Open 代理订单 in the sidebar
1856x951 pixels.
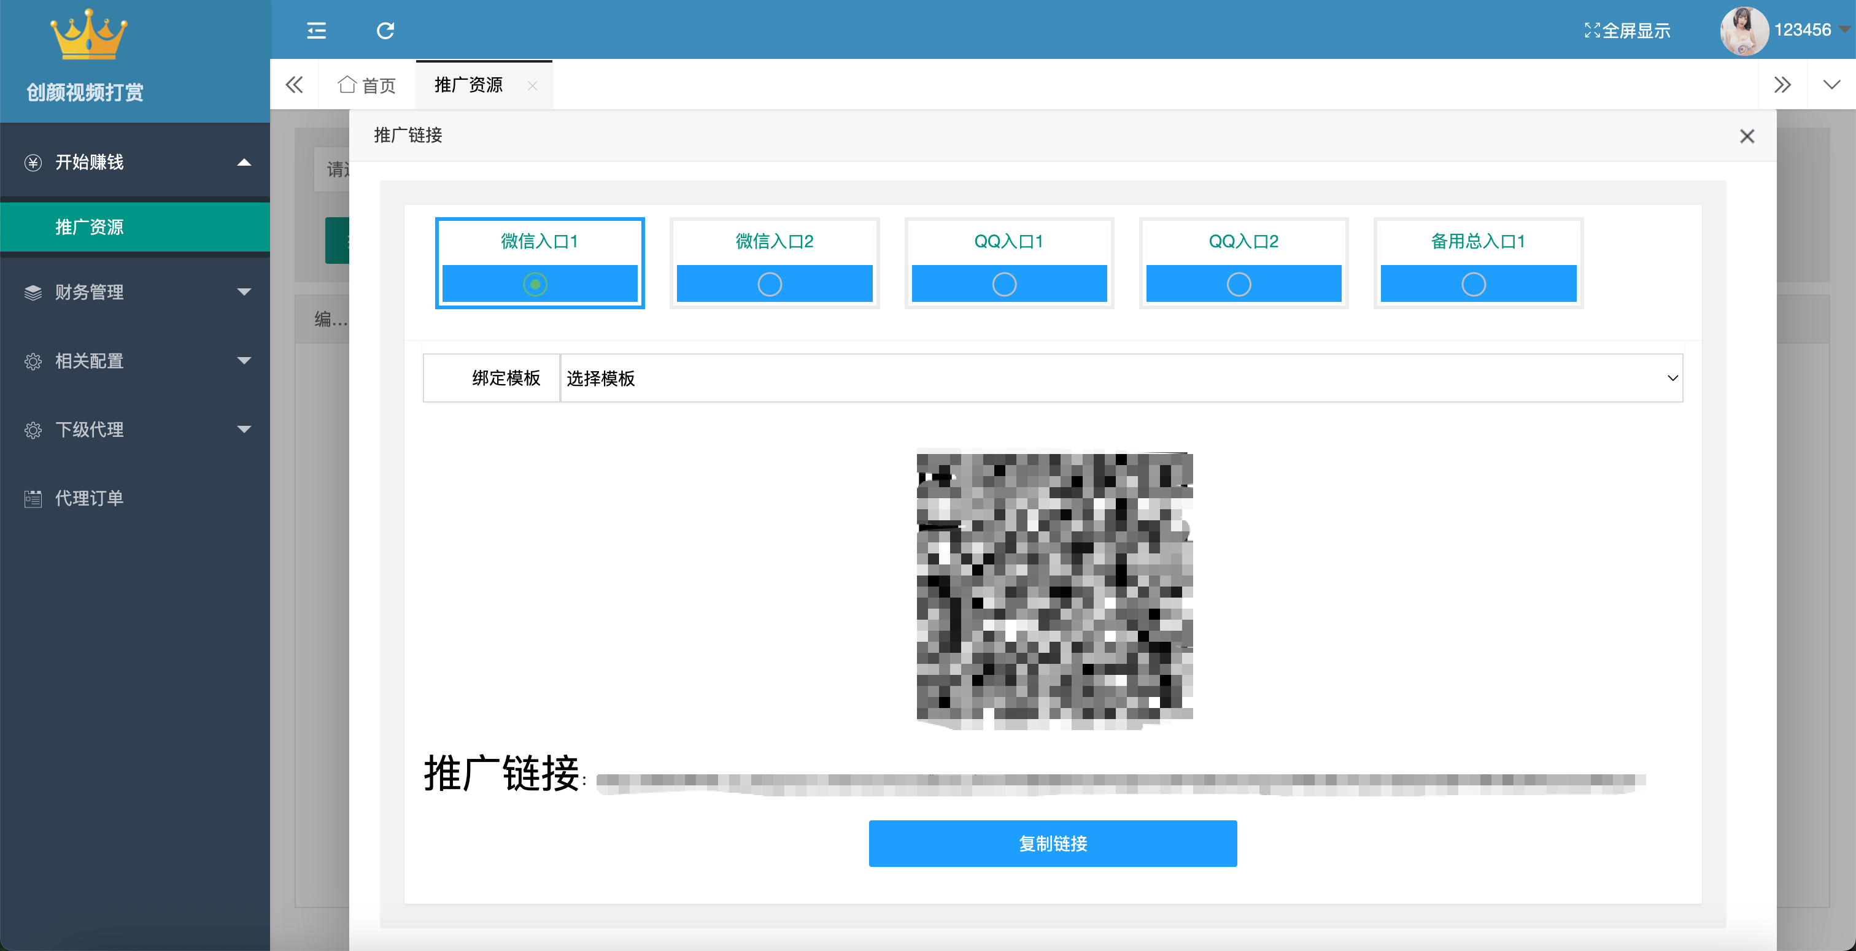tap(90, 498)
